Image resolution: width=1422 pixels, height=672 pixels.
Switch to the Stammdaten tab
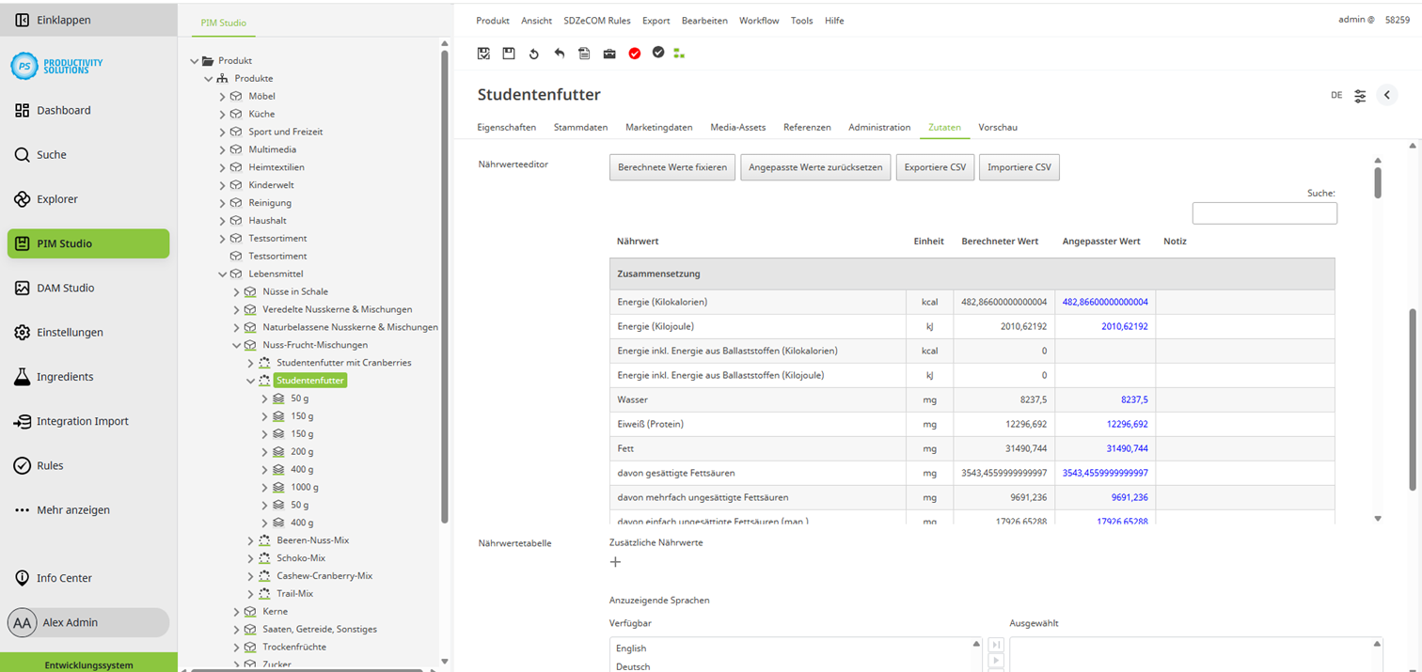point(581,127)
